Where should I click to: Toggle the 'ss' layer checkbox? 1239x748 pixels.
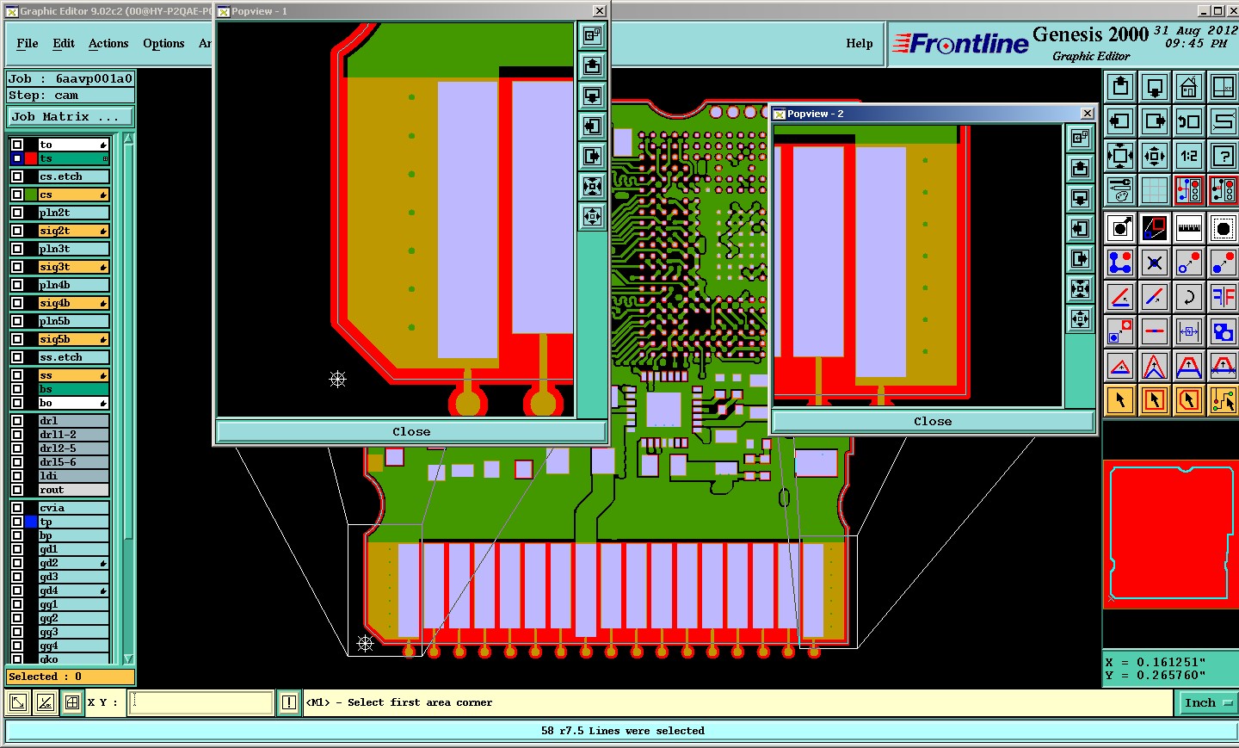pos(17,375)
